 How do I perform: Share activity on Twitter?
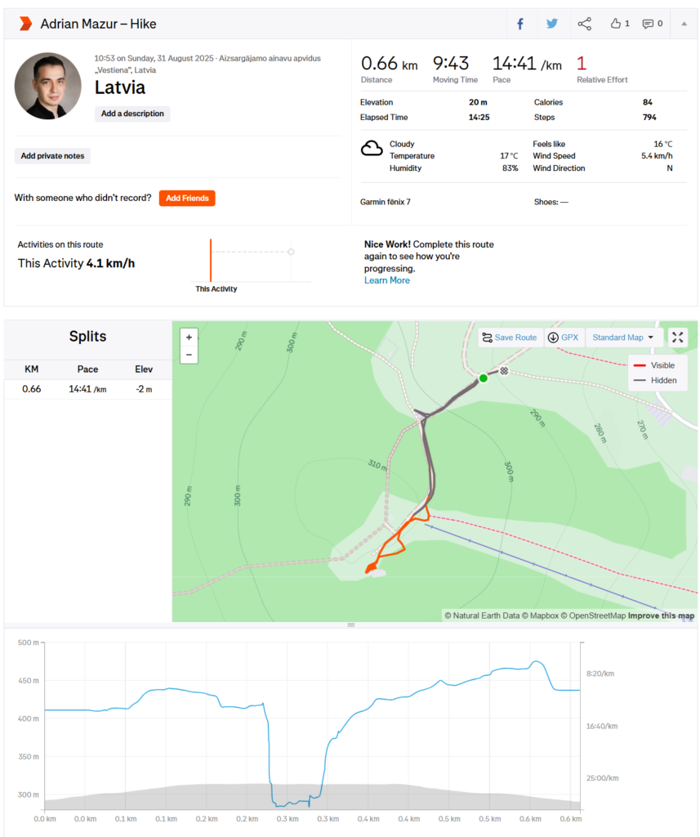(552, 24)
